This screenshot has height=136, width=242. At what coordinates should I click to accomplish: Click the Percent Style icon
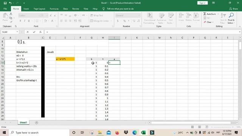click(124, 21)
